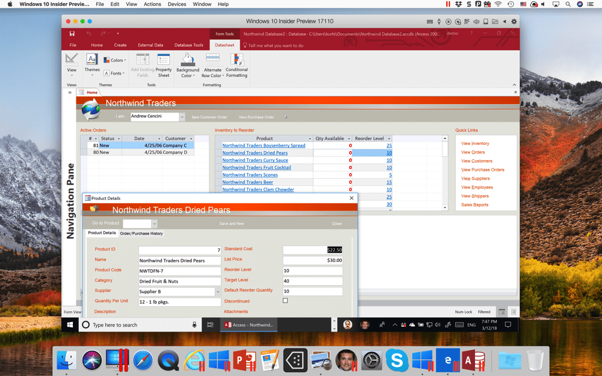Open Northwind Traders Beer product link
The height and width of the screenshot is (376, 602).
pos(247,182)
